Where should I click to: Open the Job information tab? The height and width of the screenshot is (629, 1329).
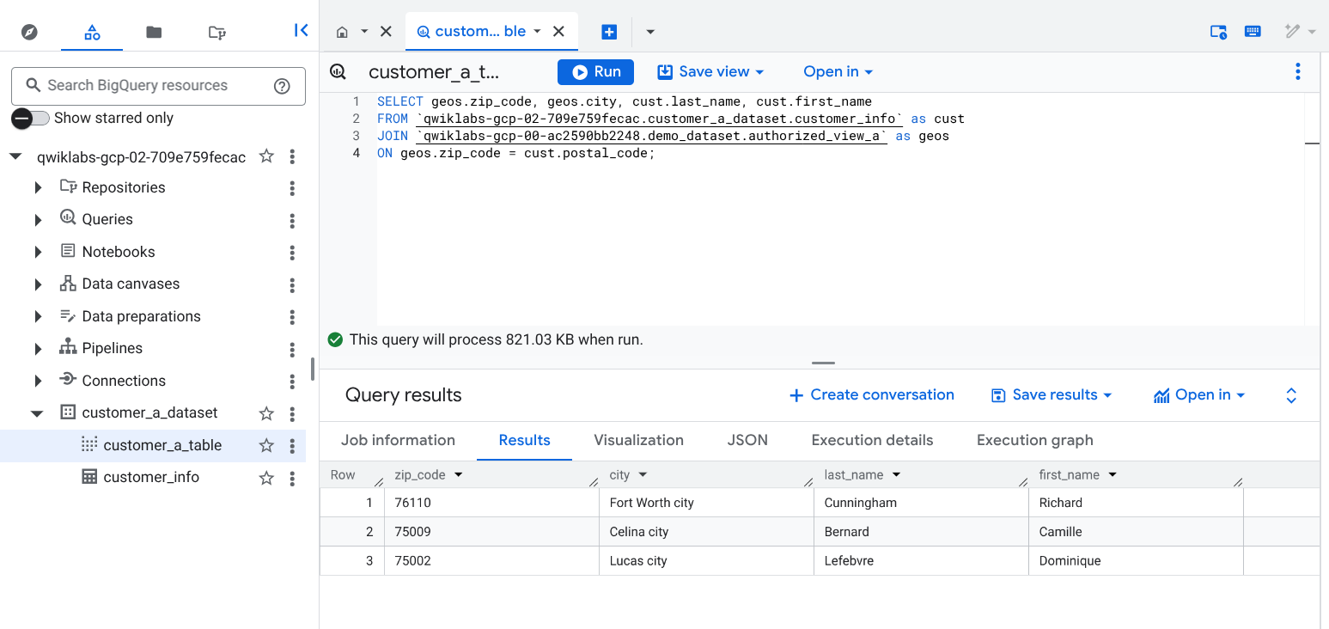(x=398, y=440)
